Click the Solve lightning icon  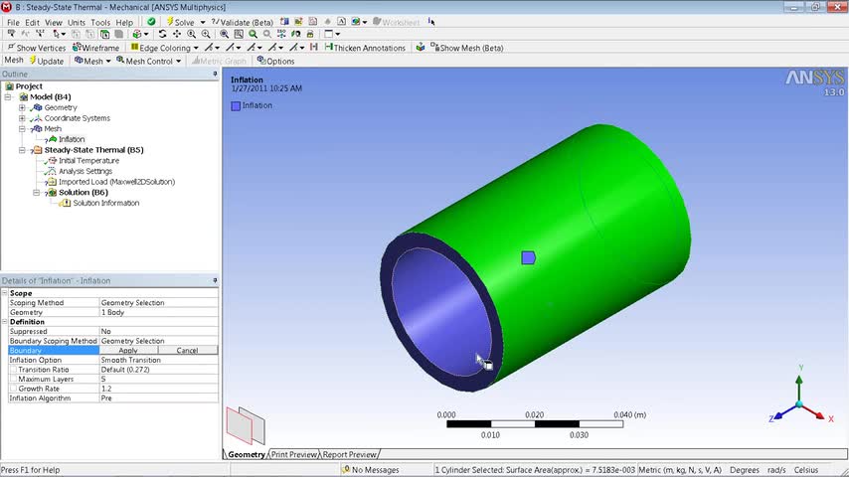169,22
